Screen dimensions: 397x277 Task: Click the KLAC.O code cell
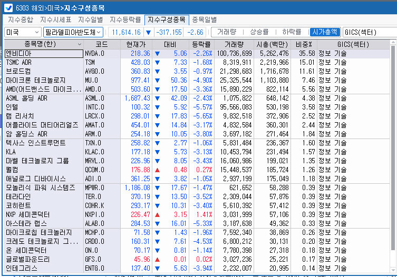[x=102, y=152]
